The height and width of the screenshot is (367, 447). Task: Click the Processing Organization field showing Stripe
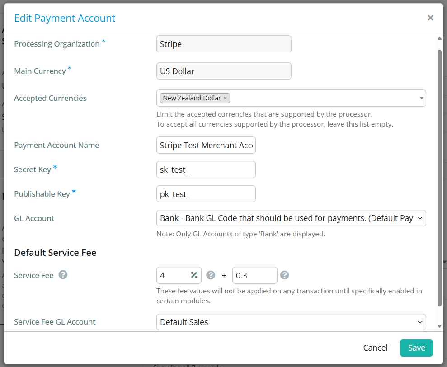click(224, 44)
